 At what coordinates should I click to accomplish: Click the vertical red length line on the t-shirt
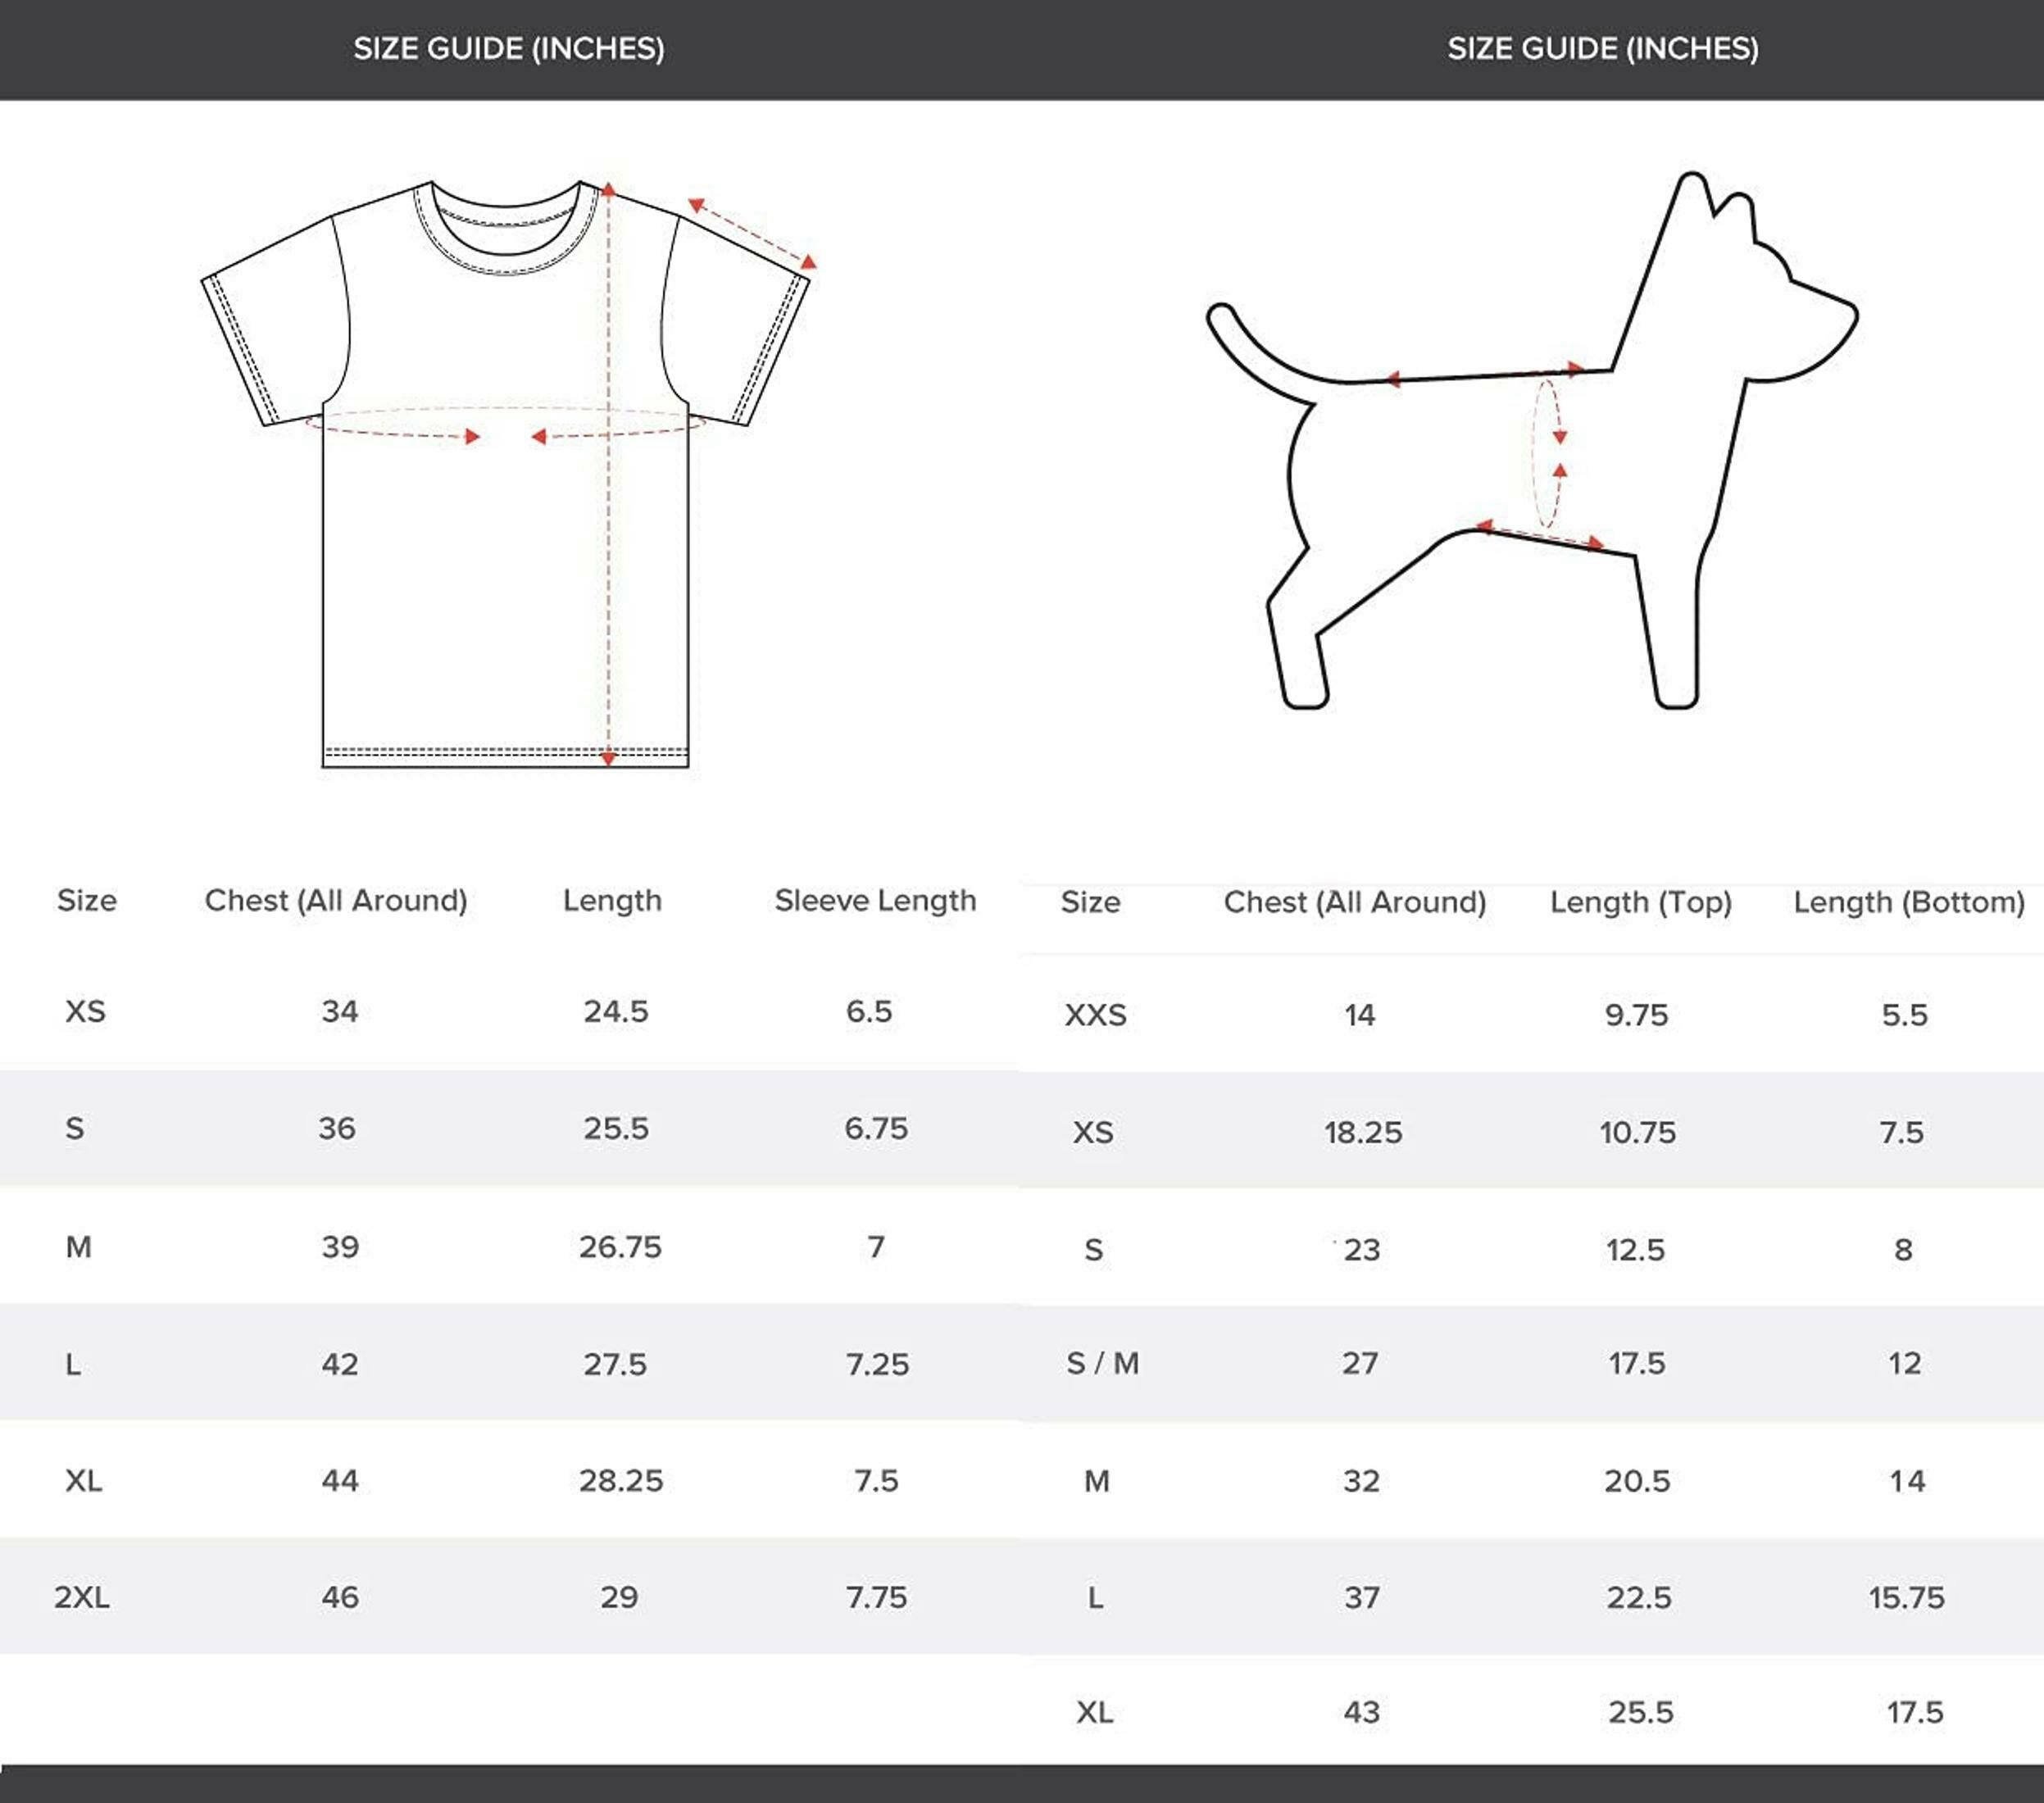click(608, 560)
